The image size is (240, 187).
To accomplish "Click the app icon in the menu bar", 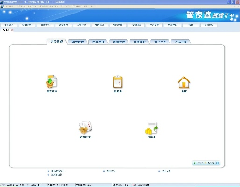I will (2, 7).
